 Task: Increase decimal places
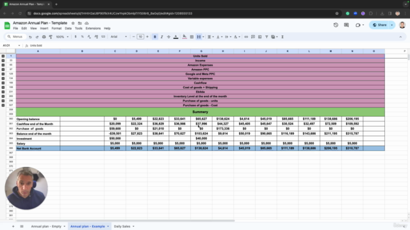tap(96, 37)
